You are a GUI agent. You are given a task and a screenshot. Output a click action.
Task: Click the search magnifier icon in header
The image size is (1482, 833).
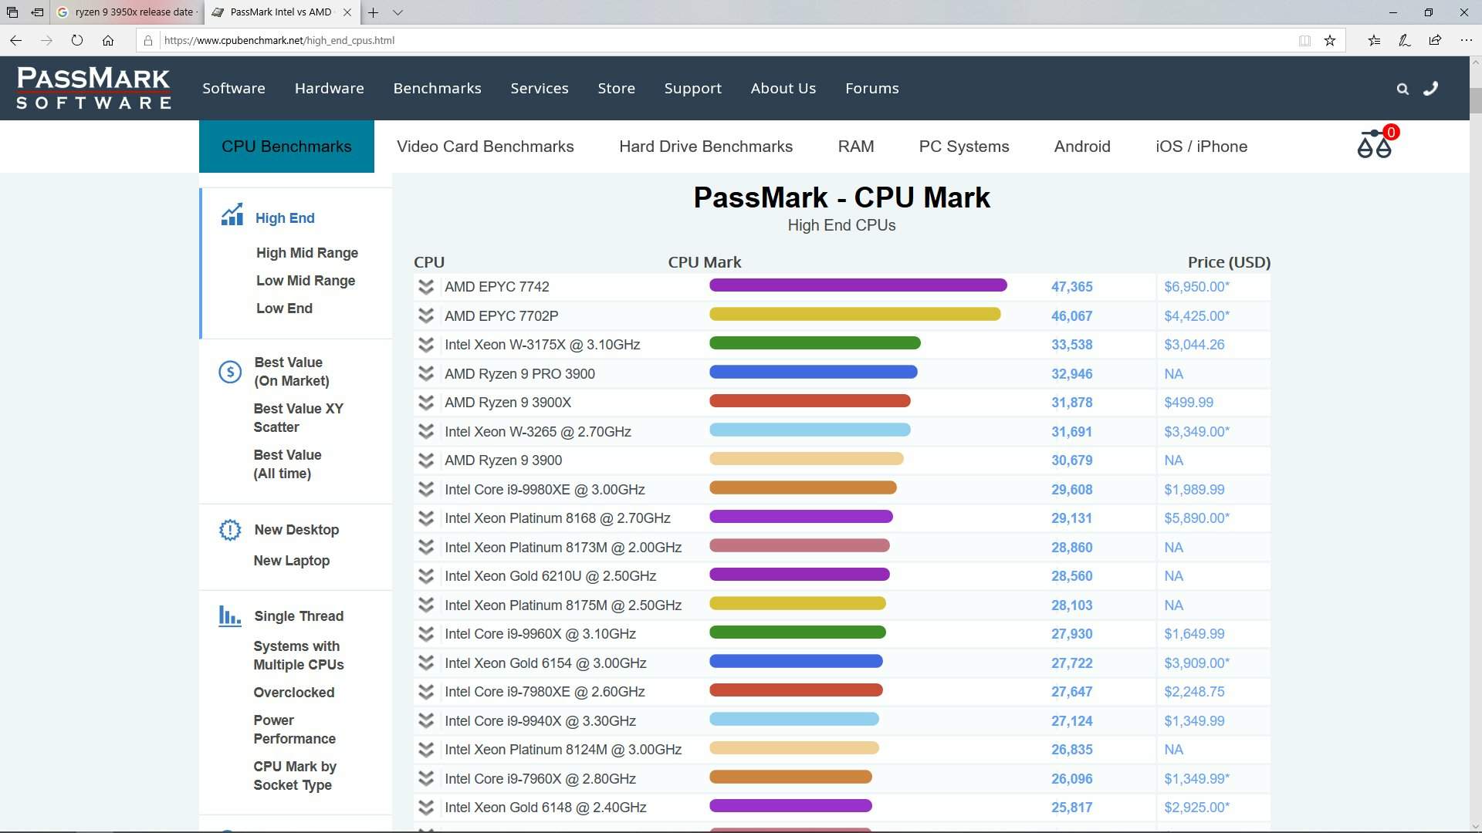[x=1402, y=89]
